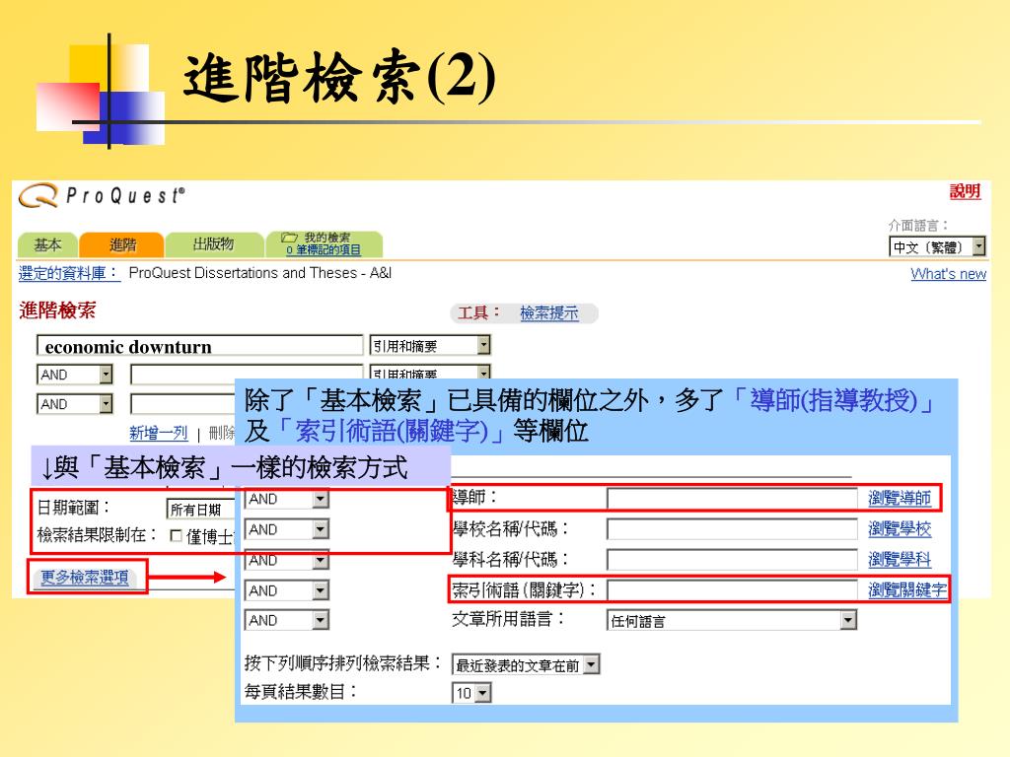Click the 說明 help link

[x=965, y=191]
